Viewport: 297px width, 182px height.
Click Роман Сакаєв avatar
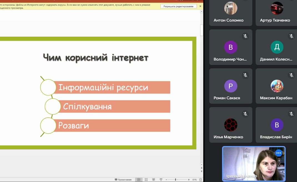pyautogui.click(x=231, y=86)
